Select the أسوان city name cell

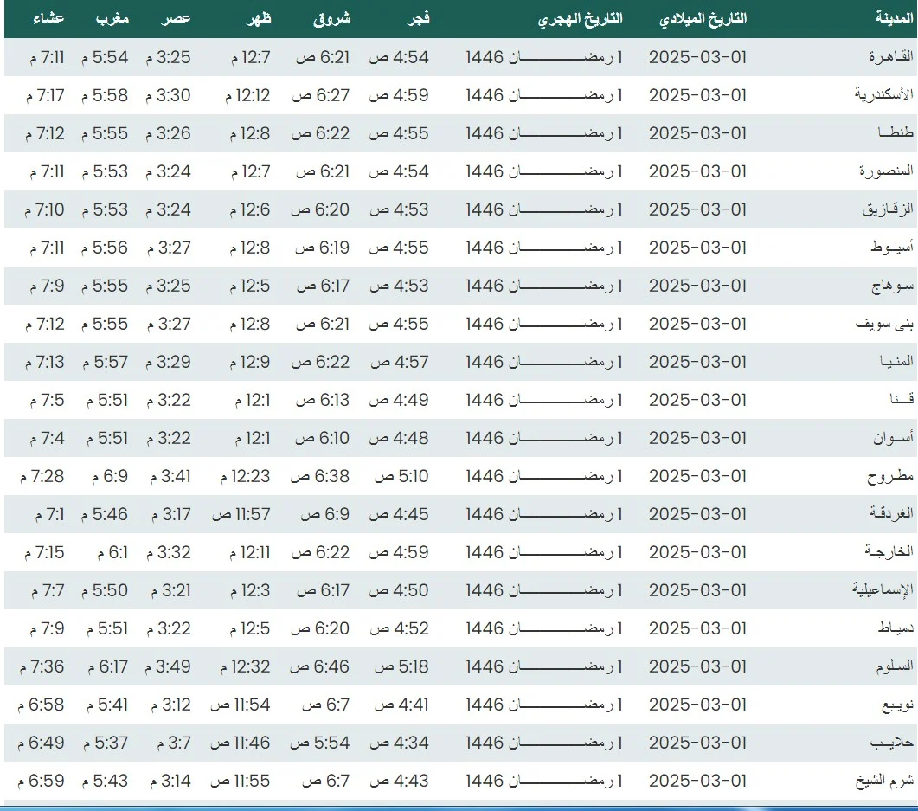point(893,438)
